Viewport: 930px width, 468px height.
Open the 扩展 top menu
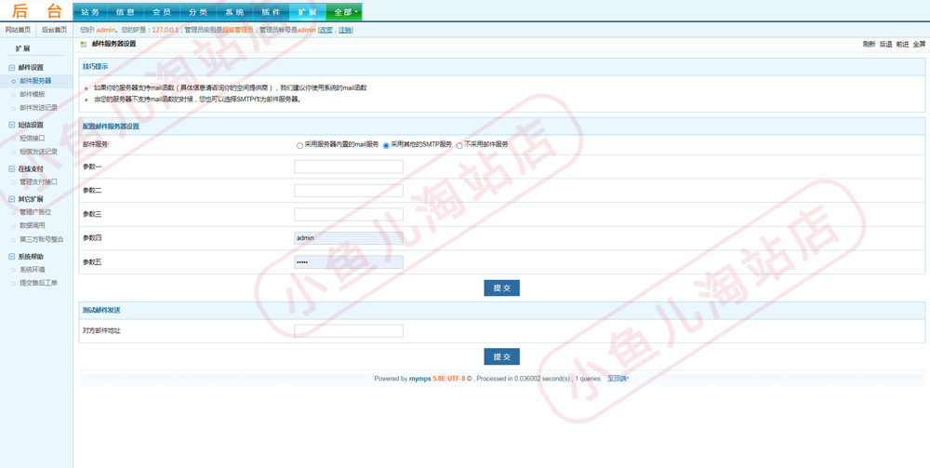click(x=307, y=12)
